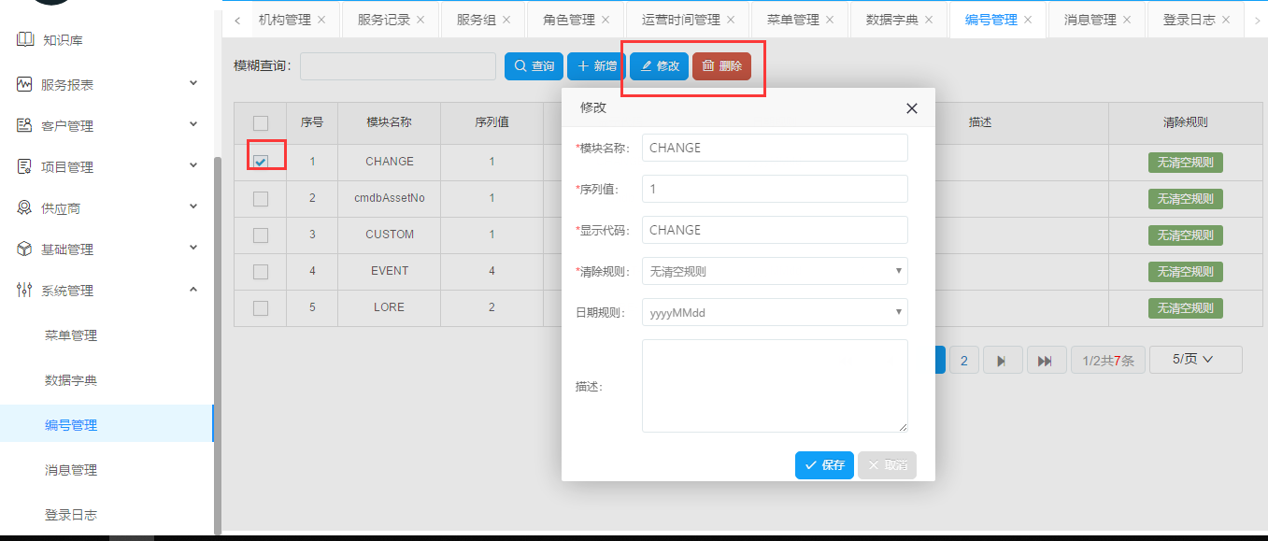Switch to the 消息管理 tab

pos(1090,20)
